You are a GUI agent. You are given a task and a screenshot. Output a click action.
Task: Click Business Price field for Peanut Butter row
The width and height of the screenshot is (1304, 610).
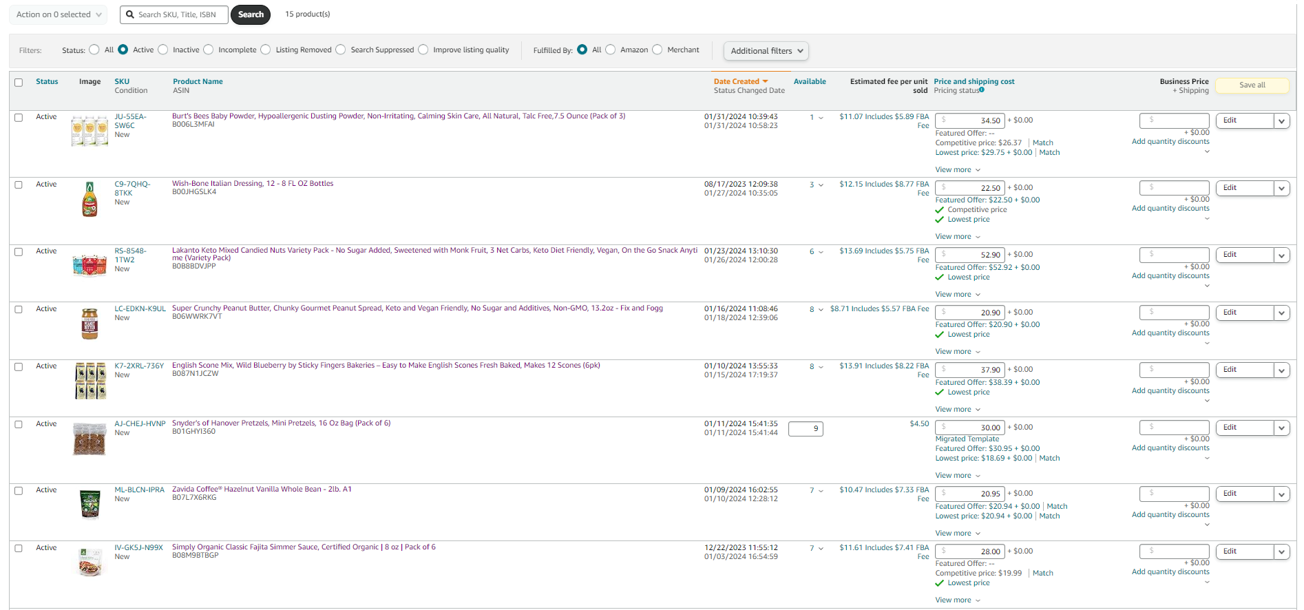click(x=1175, y=313)
